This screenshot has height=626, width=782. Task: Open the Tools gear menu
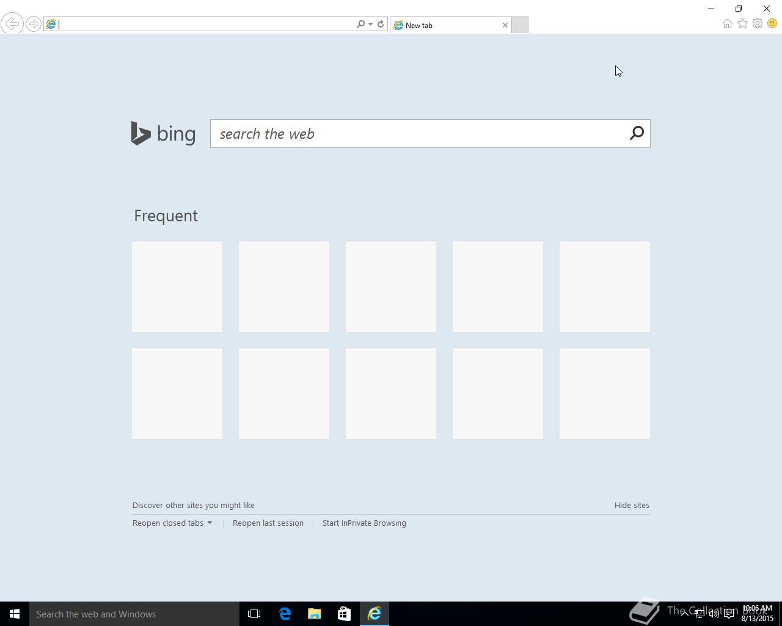[x=758, y=23]
